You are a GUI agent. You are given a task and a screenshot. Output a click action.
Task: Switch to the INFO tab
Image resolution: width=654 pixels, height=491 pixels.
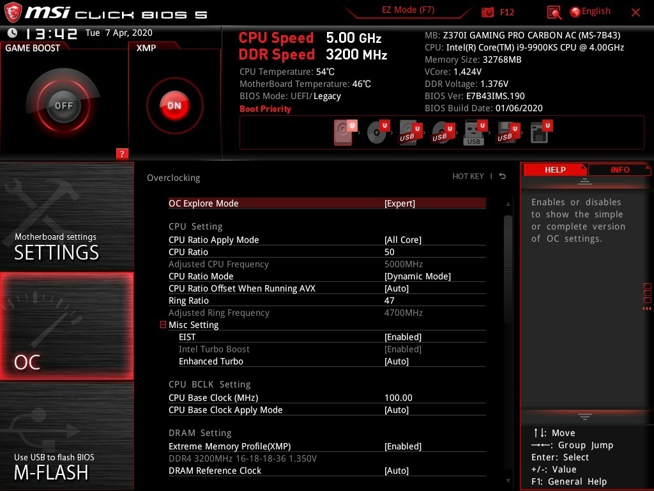click(x=620, y=169)
